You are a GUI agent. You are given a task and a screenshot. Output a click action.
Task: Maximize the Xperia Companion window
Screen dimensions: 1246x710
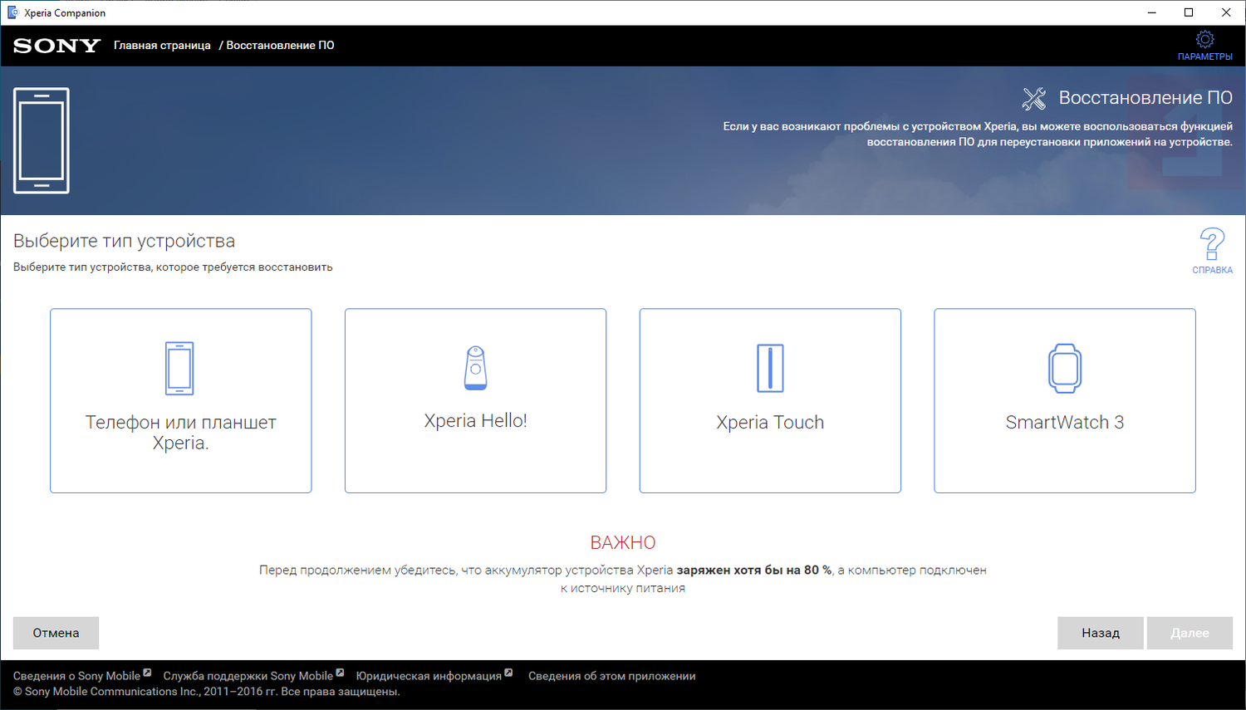point(1189,12)
